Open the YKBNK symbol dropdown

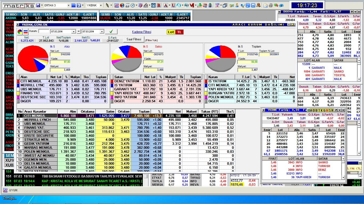coord(101,5)
